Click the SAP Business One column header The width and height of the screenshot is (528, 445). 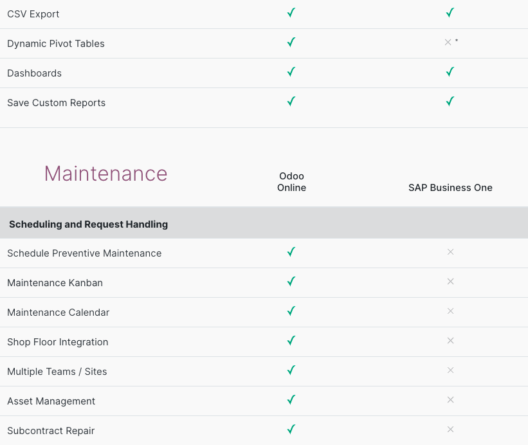point(450,188)
